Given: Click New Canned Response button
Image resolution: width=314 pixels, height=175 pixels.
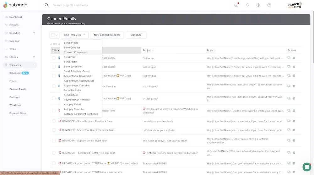Looking at the screenshot, I should point(107,35).
